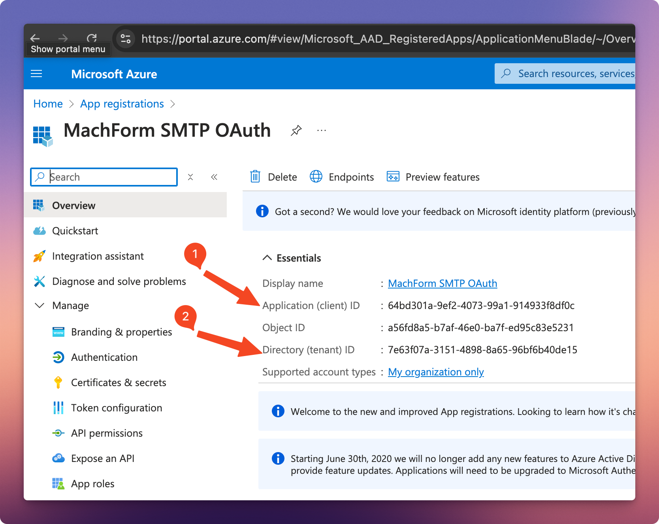Click the Authentication arrow icon

click(x=58, y=357)
